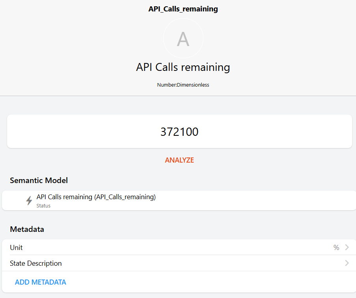Click the divider line below the item header
The height and width of the screenshot is (298, 356).
click(178, 96)
